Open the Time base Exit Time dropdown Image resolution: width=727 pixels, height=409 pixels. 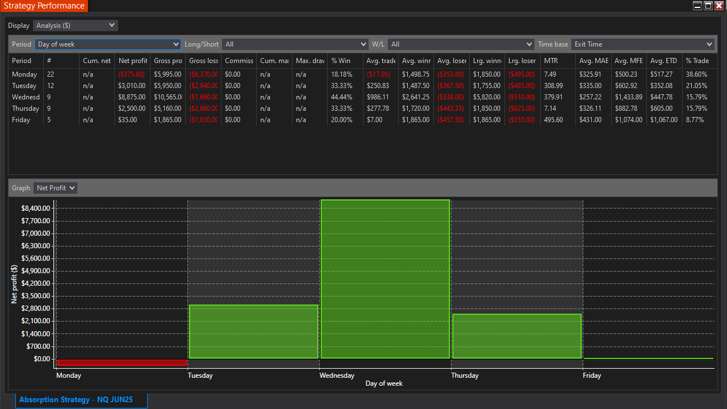643,44
